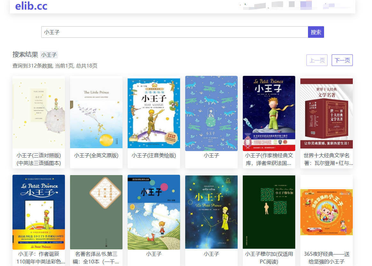The image size is (372, 266).
Task: Open the orange 365夜好经典 cover
Action: (327, 212)
